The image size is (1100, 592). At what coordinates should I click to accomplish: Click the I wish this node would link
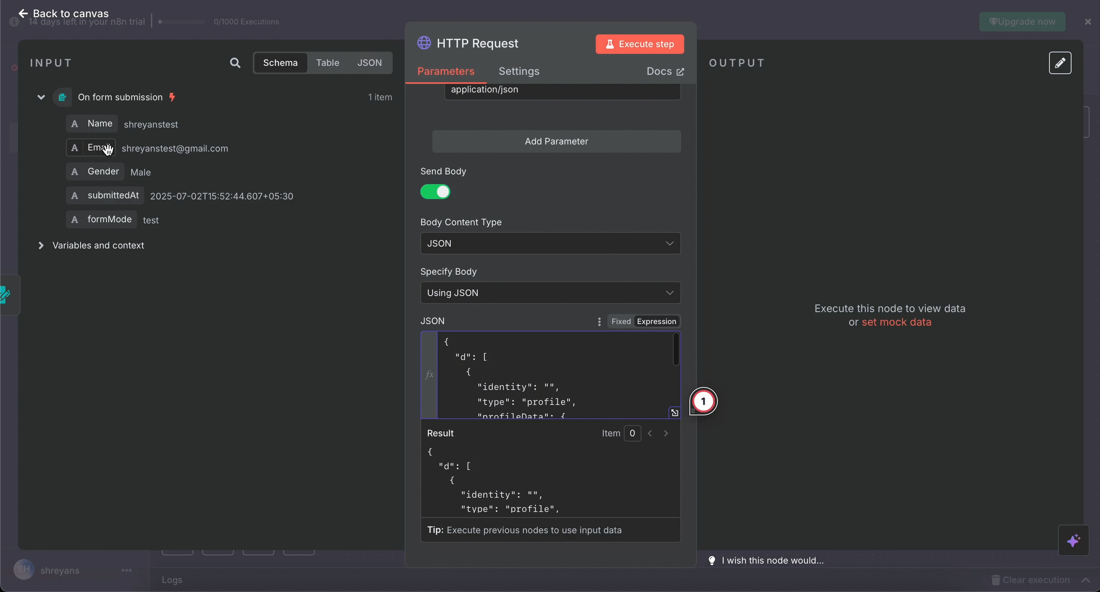click(766, 561)
